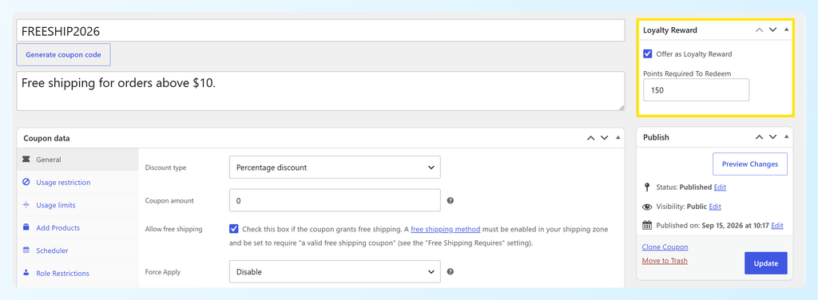Image resolution: width=818 pixels, height=300 pixels.
Task: Click the Coupon amount help icon
Action: pyautogui.click(x=451, y=200)
